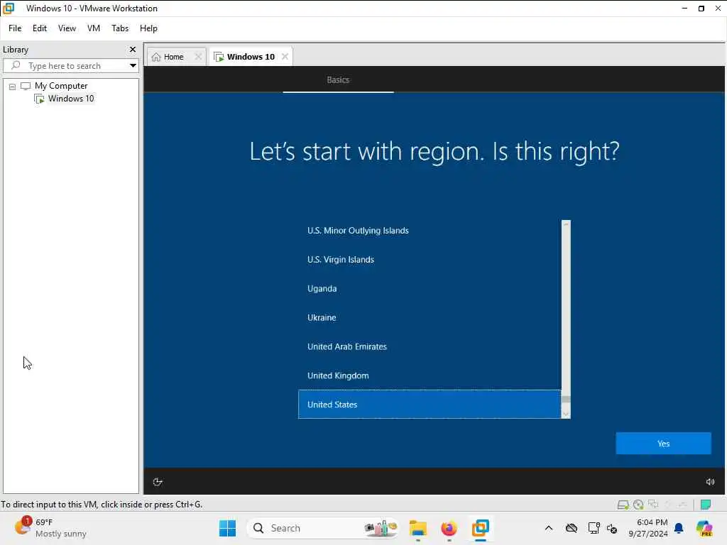
Task: Click the OneDrive cloud tray icon
Action: [572, 528]
